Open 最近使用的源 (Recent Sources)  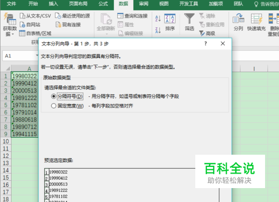tap(73, 16)
